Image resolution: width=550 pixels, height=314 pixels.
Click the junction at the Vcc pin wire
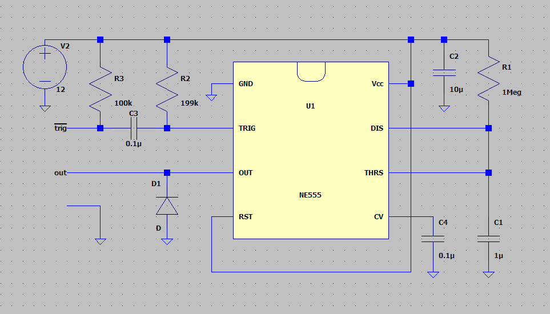click(411, 84)
